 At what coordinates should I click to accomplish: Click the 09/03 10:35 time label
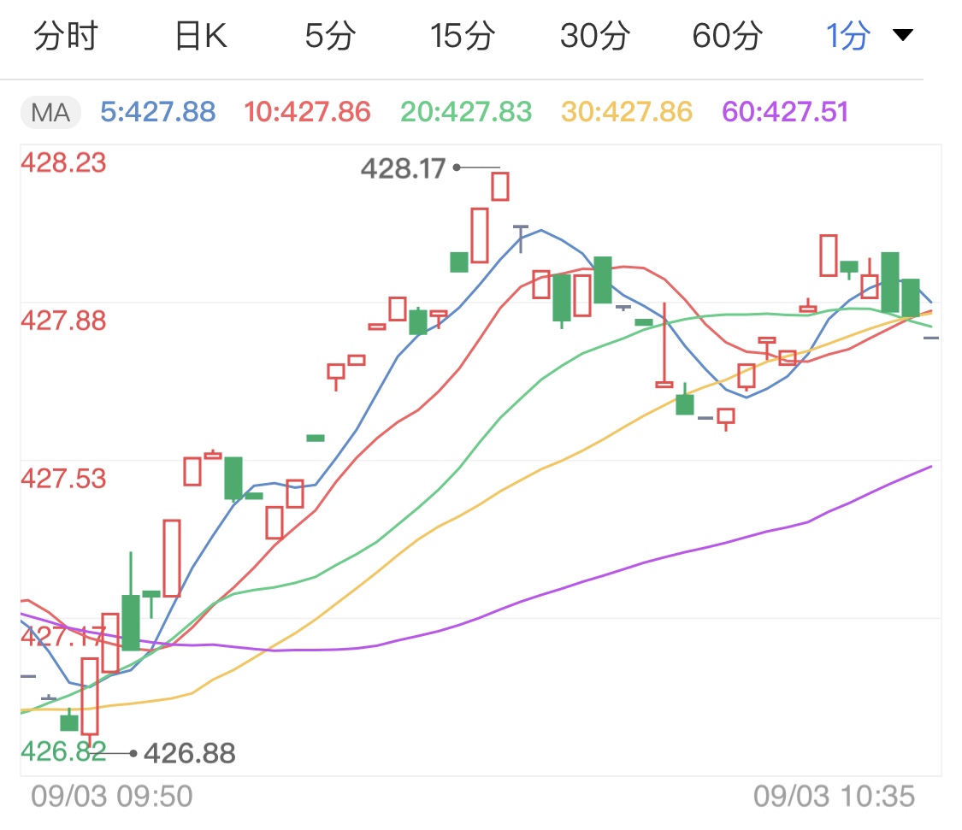tap(834, 797)
